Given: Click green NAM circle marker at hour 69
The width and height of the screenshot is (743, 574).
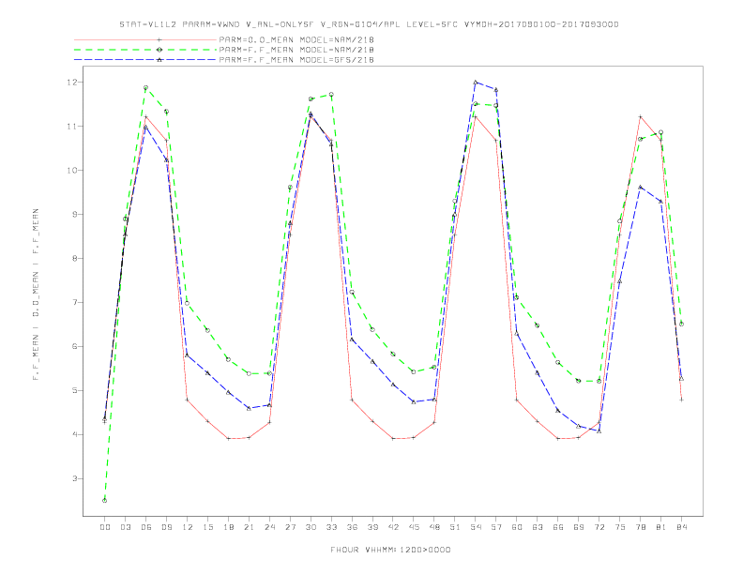Looking at the screenshot, I should coord(579,381).
